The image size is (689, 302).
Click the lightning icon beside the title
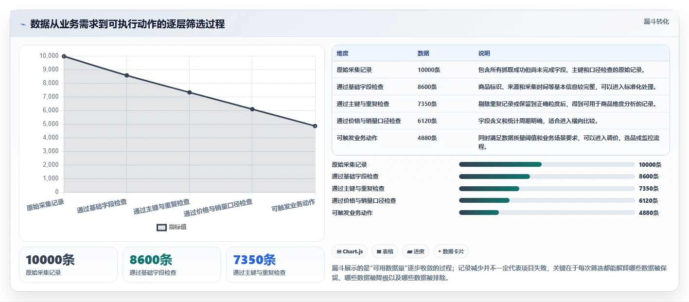(x=23, y=24)
